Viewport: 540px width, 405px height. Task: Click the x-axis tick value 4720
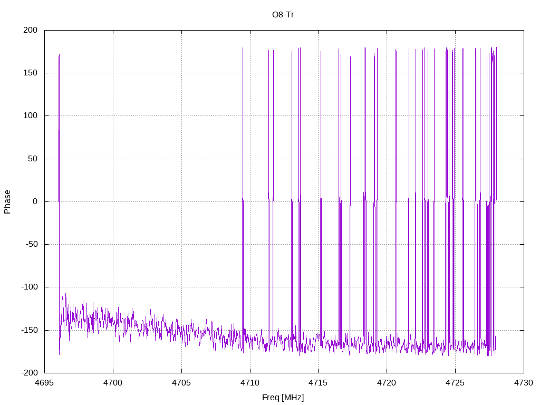pos(387,383)
